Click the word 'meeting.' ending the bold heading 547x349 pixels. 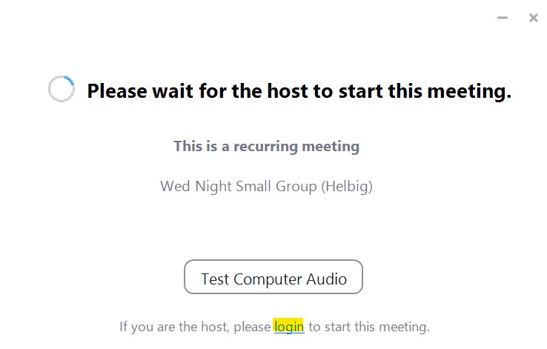coord(469,91)
